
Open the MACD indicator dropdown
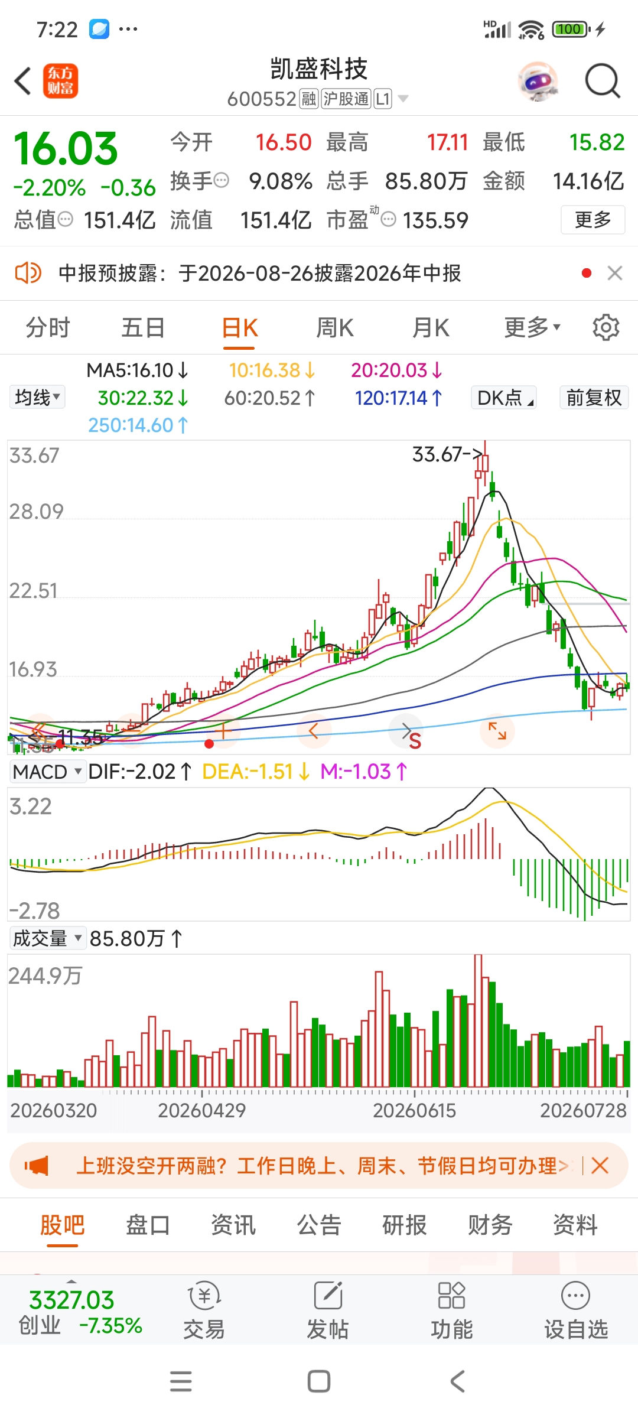[47, 772]
